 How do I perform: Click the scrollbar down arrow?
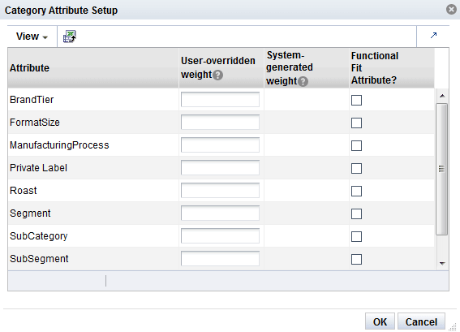tap(442, 263)
